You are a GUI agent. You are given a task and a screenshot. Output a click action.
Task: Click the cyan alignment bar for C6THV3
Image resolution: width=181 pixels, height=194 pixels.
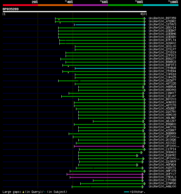tap(110, 25)
